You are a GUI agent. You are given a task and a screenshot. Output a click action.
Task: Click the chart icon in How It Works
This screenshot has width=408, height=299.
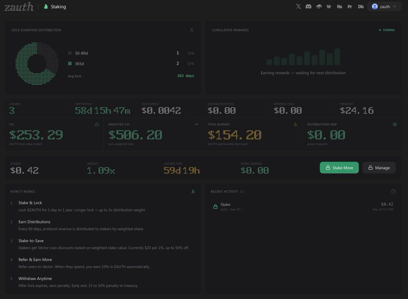click(x=193, y=192)
